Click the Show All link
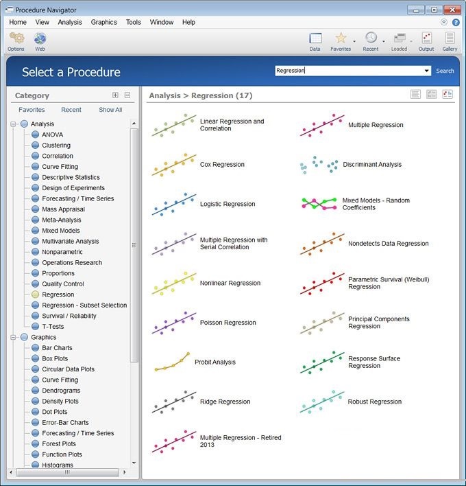466x486 pixels. click(x=110, y=110)
